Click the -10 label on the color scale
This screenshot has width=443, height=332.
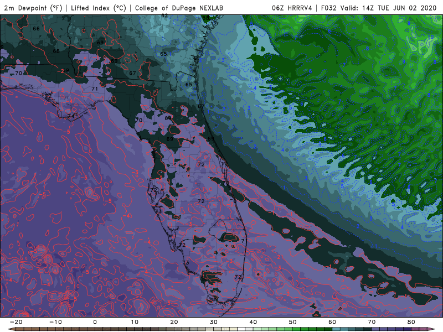pyautogui.click(x=55, y=322)
